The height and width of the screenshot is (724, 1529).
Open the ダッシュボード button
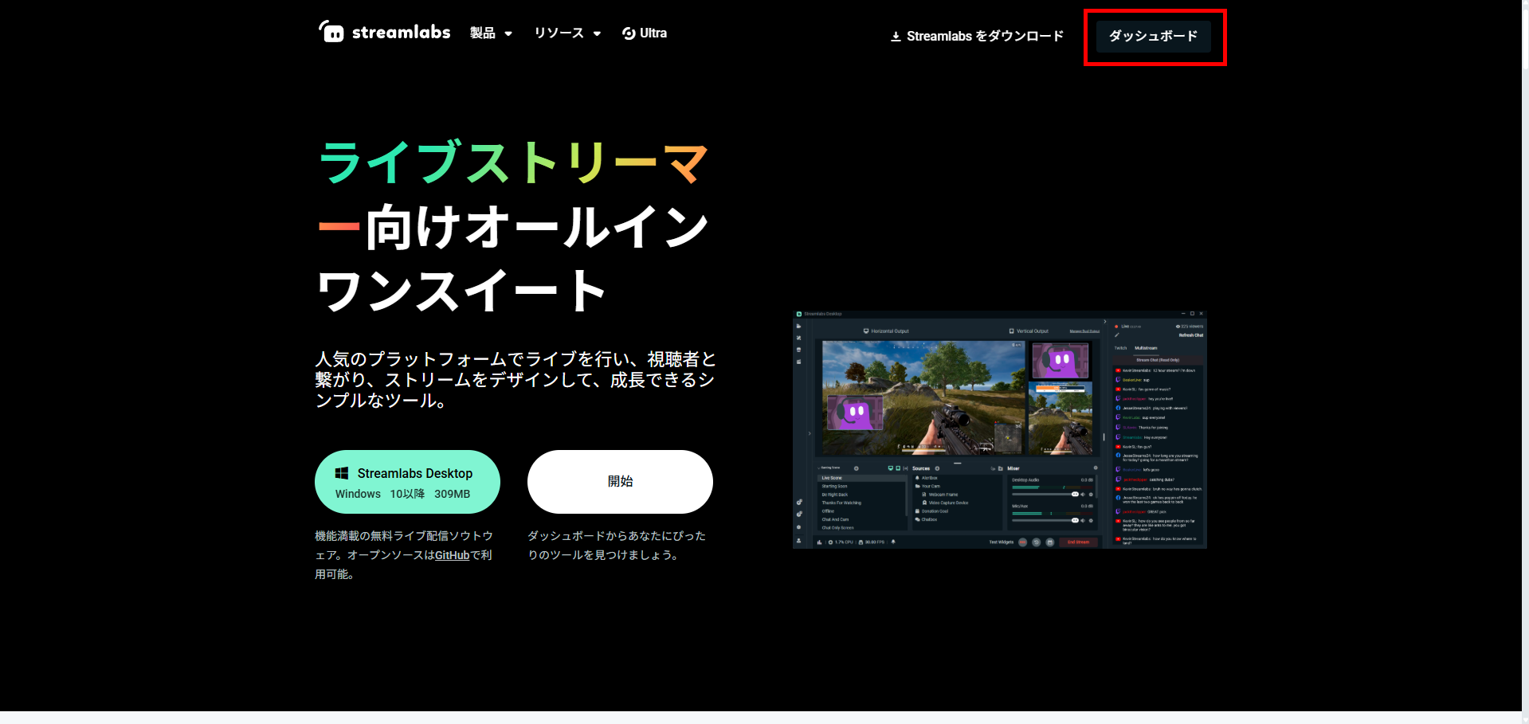(x=1154, y=37)
